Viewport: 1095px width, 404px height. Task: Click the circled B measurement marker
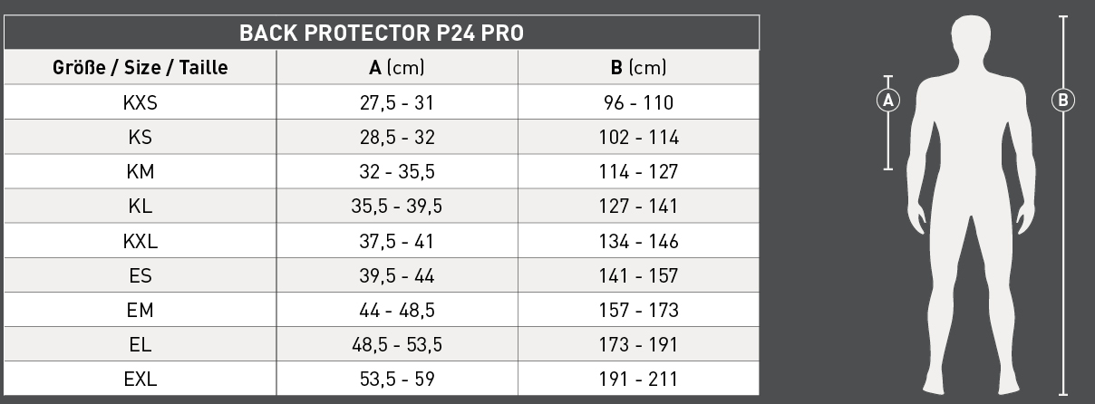[1063, 100]
